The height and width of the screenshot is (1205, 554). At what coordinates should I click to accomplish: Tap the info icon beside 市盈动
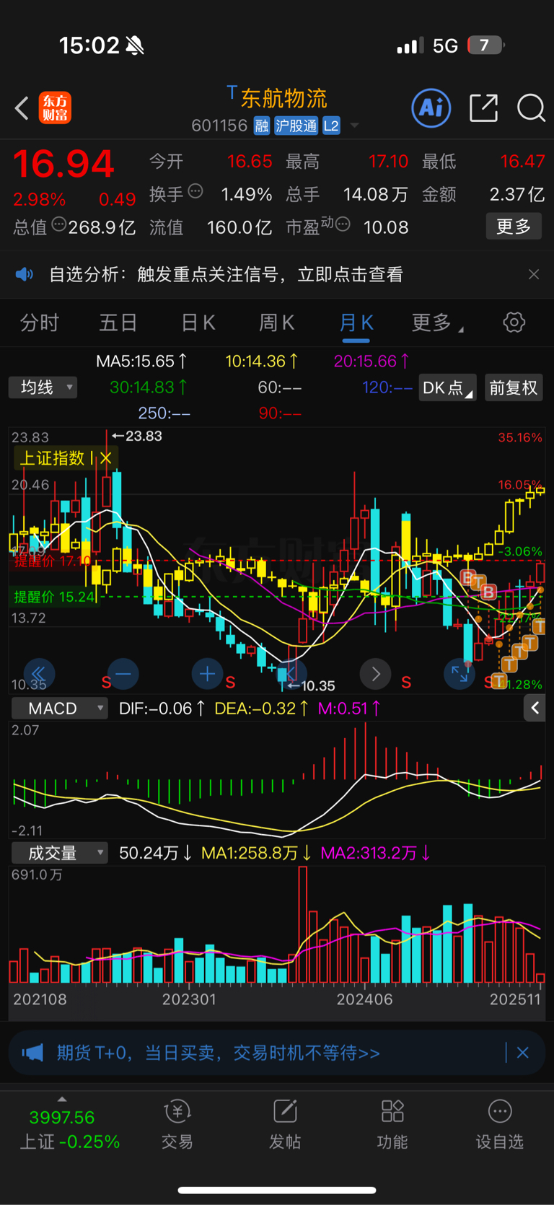(x=343, y=224)
